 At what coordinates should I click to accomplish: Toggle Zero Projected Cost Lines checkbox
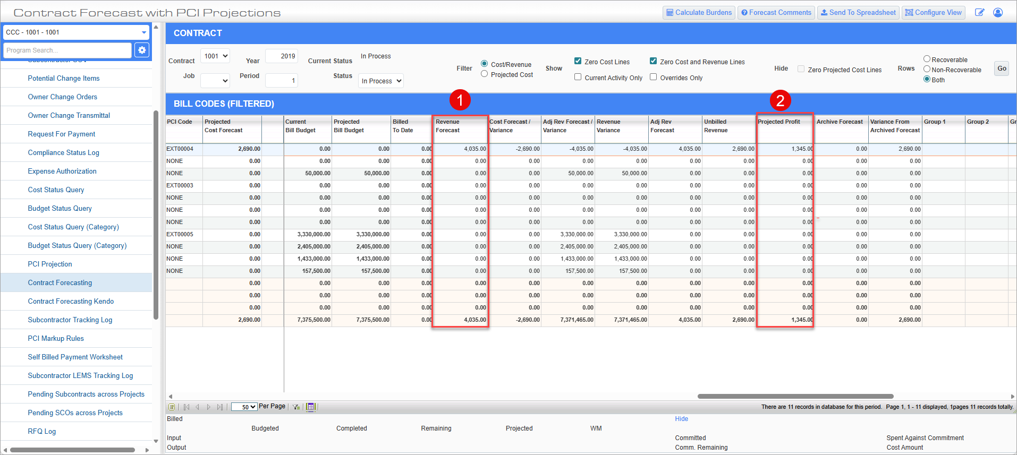point(801,69)
